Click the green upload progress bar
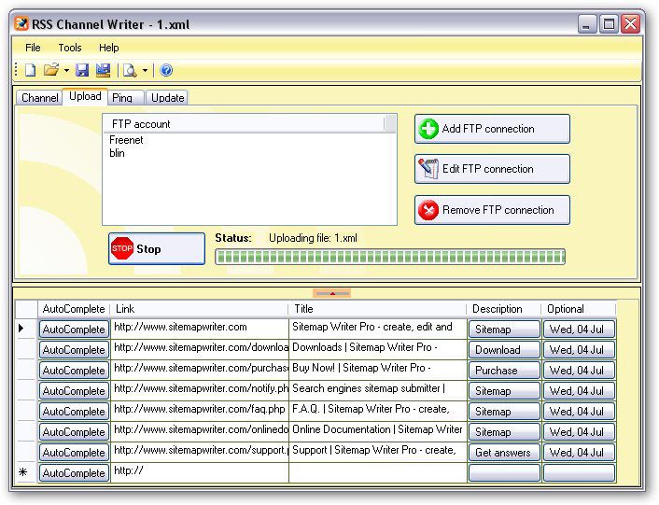The height and width of the screenshot is (505, 659). point(390,257)
